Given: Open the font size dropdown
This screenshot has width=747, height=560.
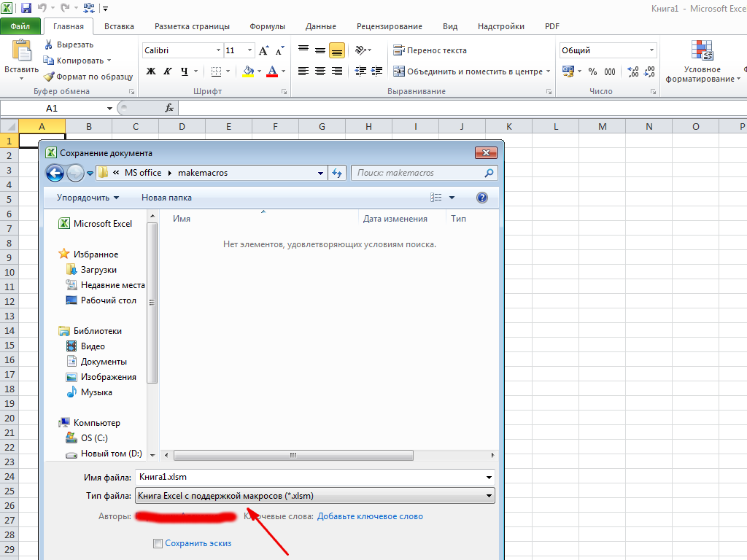Looking at the screenshot, I should (249, 50).
